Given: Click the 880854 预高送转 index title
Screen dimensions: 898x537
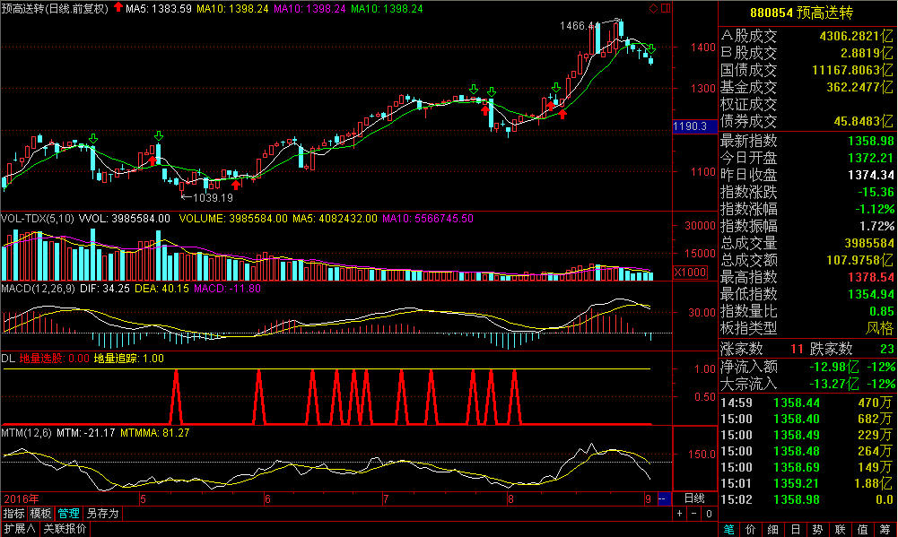Looking at the screenshot, I should coord(806,13).
